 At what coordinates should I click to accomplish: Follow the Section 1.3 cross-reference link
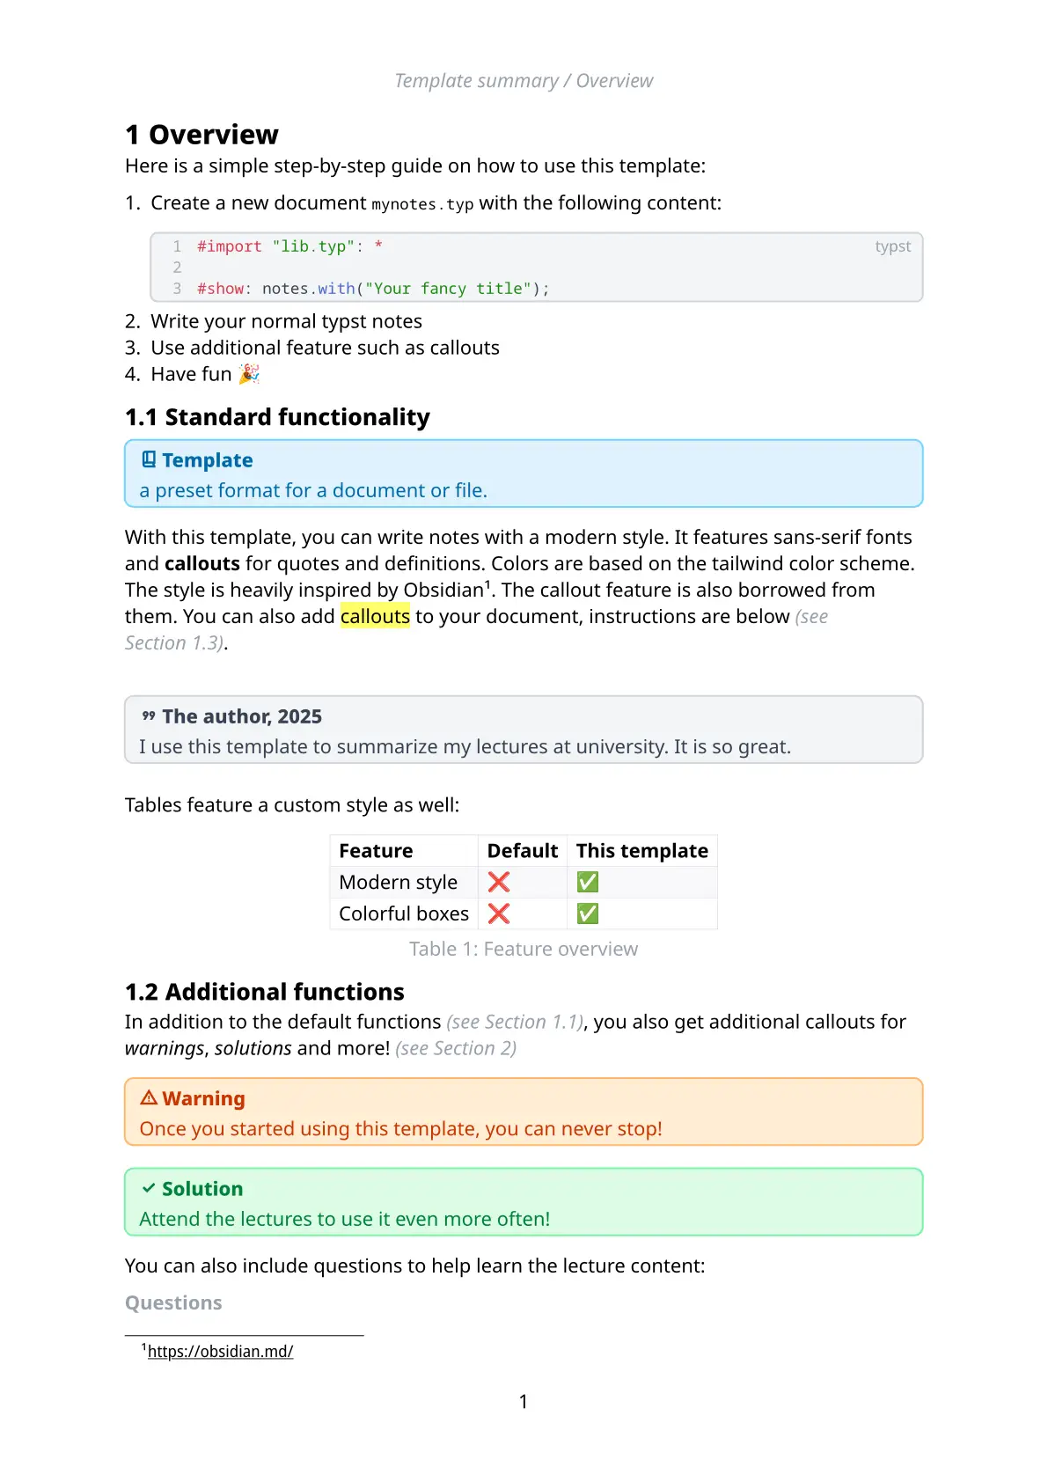click(173, 642)
